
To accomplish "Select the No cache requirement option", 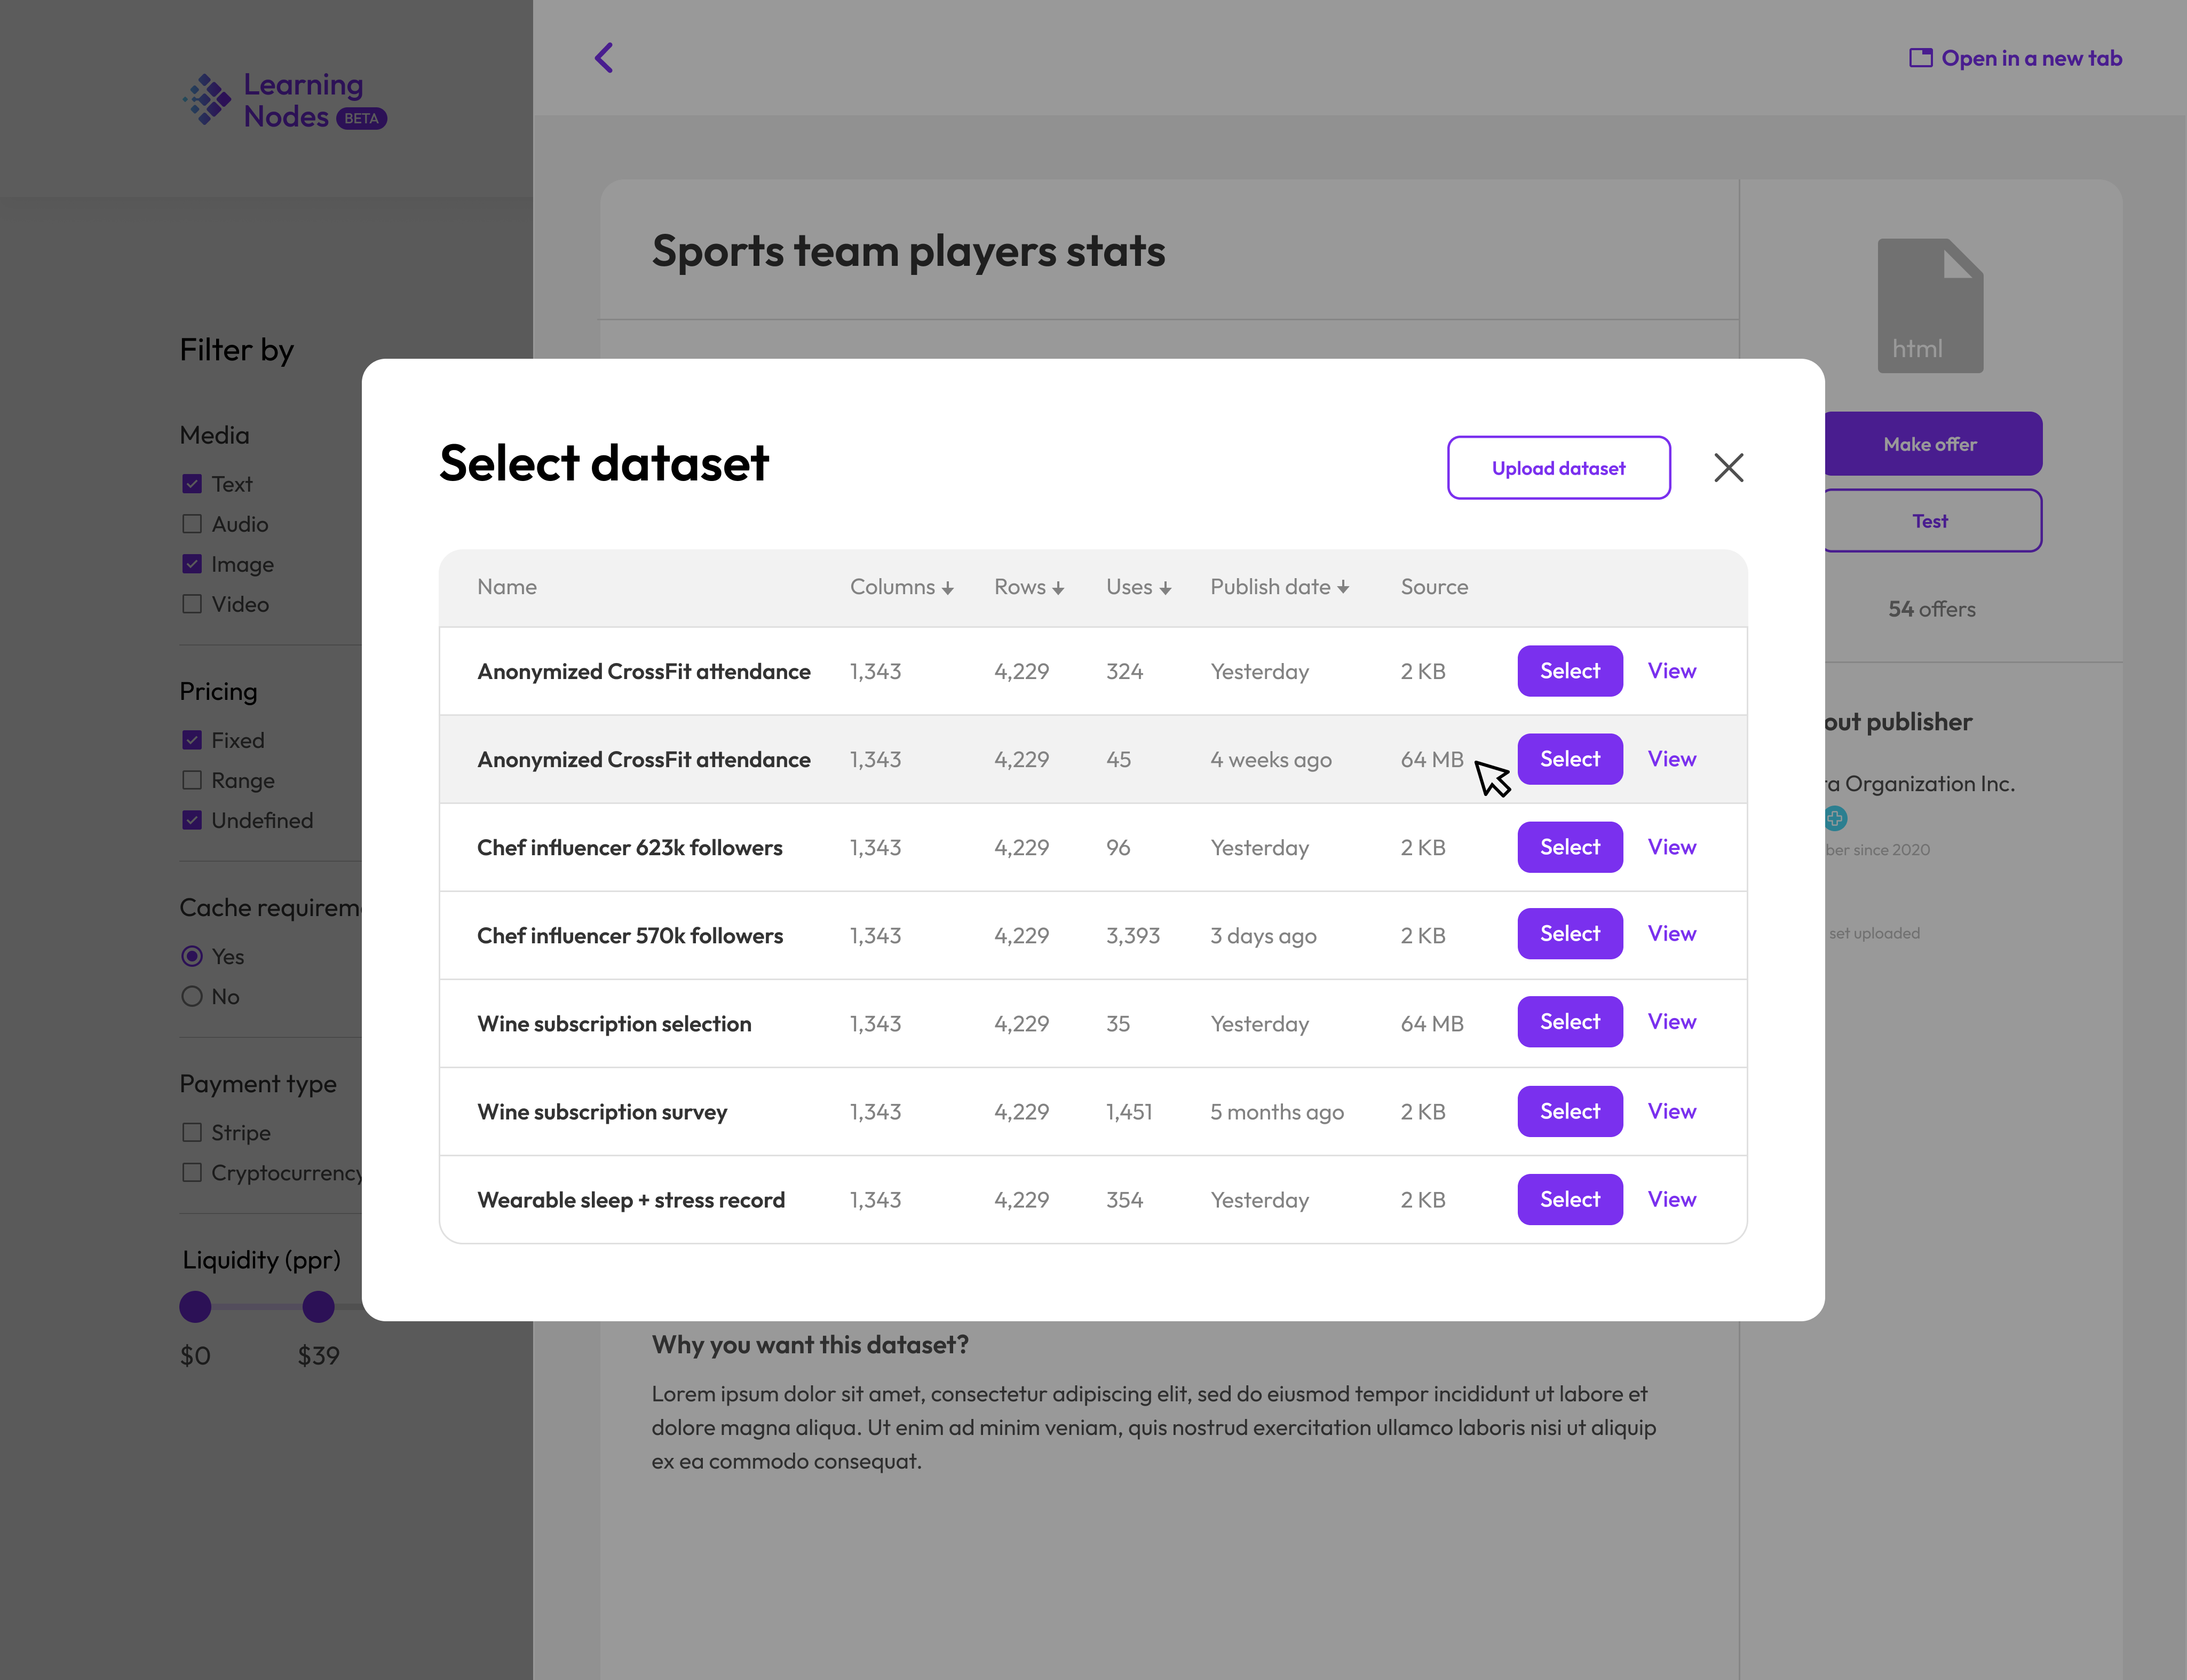I will coord(191,996).
